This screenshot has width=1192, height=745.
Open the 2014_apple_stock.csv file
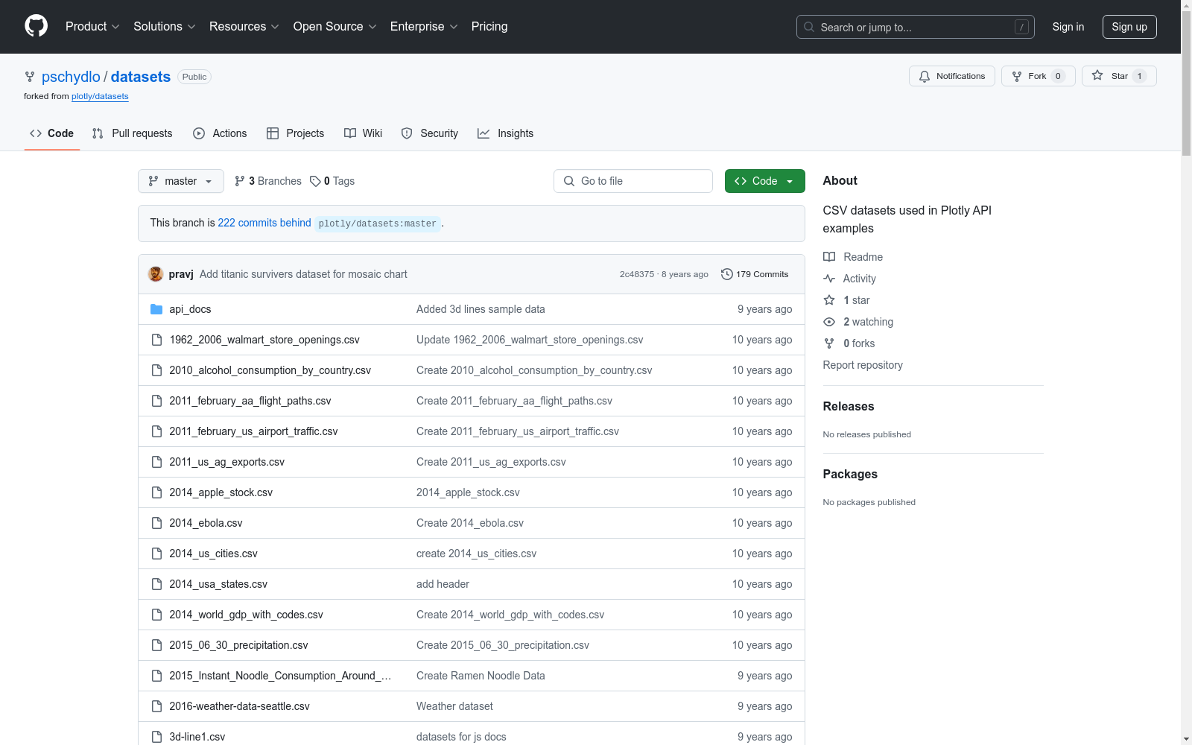click(221, 492)
